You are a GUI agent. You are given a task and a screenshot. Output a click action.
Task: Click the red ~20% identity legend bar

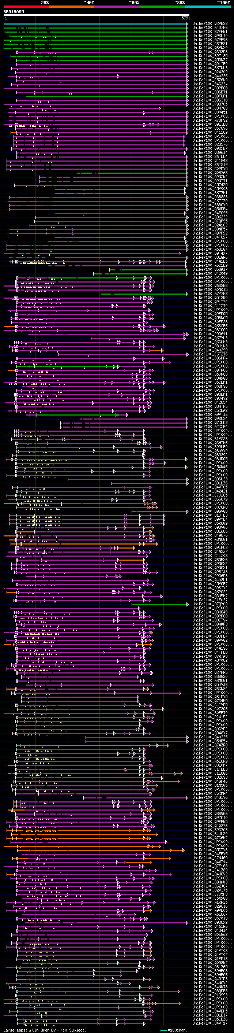(x=26, y=6)
